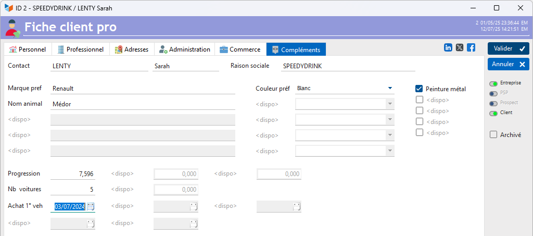Click the app logo in title bar
Screen dimensions: 533x236
(x=8, y=8)
